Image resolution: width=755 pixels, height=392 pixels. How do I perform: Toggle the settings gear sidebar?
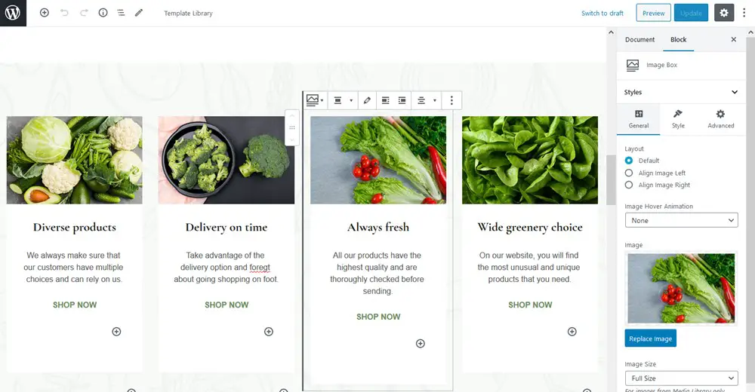[724, 13]
